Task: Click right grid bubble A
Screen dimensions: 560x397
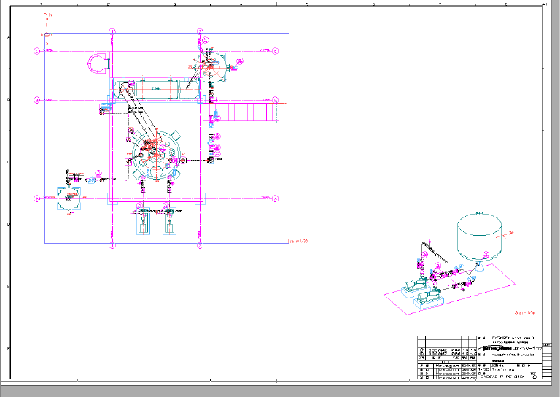Action: 276,198
